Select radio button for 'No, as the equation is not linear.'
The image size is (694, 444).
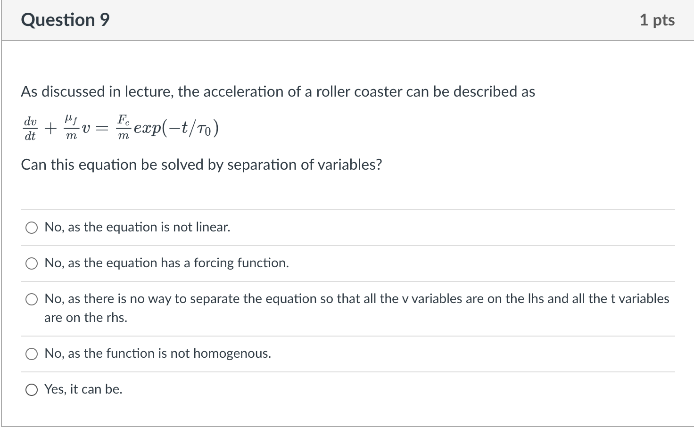point(31,228)
